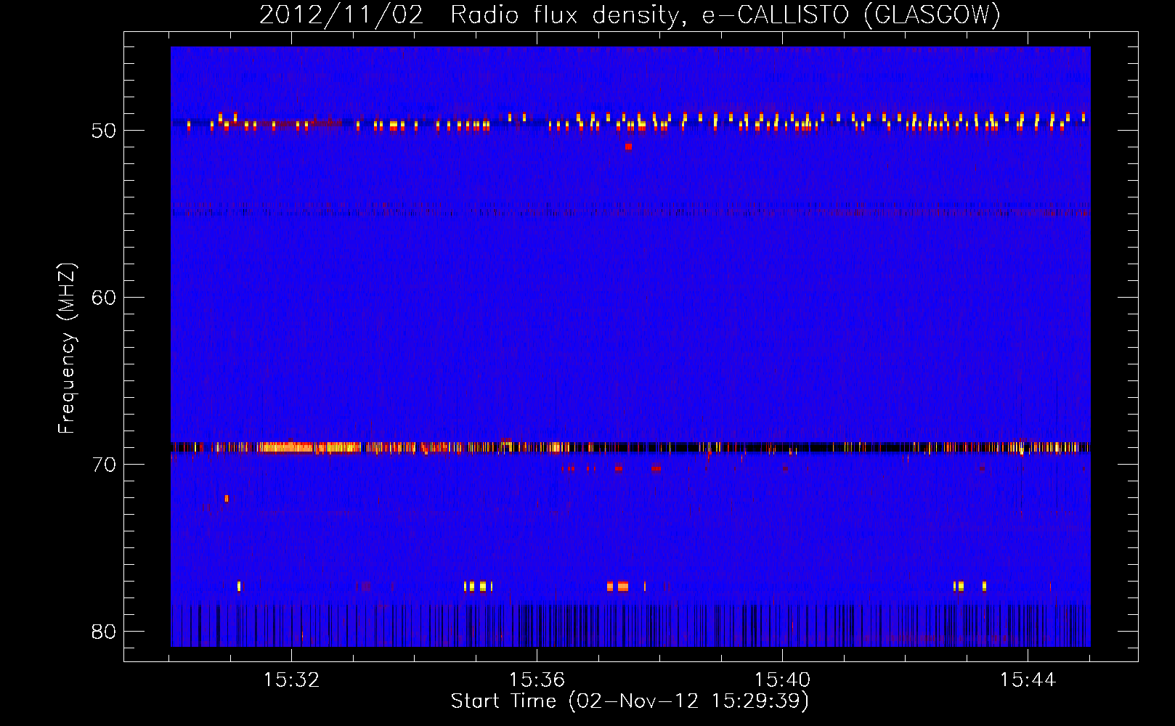Screen dimensions: 1175x726
Task: Click the small orange spot near 72 MHz
Action: click(x=227, y=498)
